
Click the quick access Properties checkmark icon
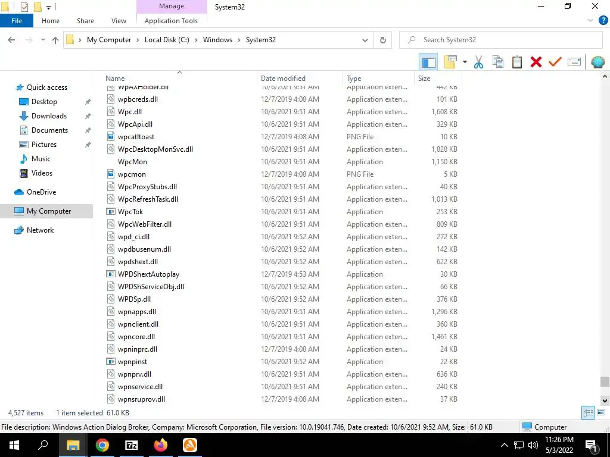click(24, 7)
